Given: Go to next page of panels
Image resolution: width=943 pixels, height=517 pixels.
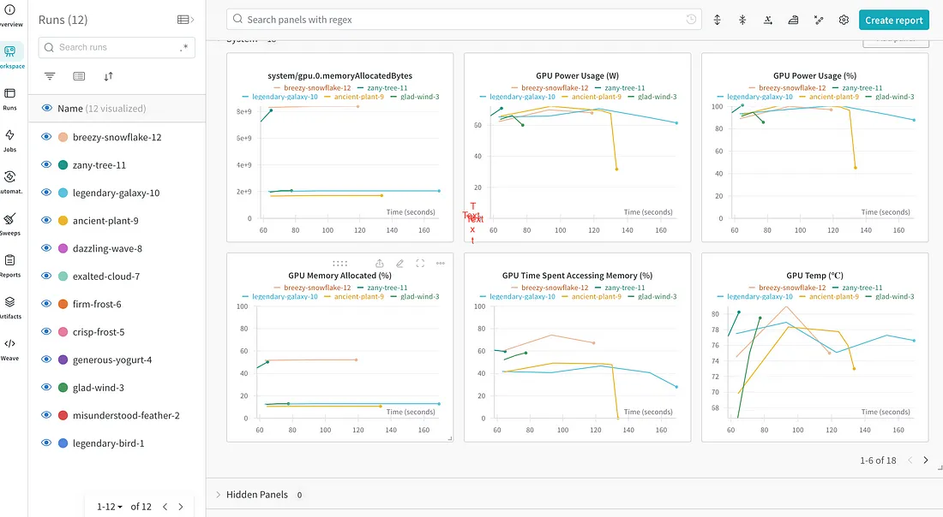Looking at the screenshot, I should 926,461.
